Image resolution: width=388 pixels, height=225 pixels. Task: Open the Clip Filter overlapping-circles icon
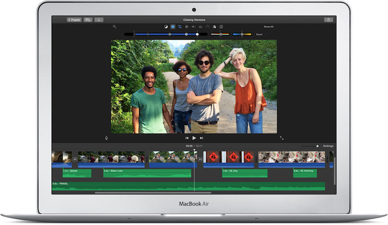click(215, 27)
